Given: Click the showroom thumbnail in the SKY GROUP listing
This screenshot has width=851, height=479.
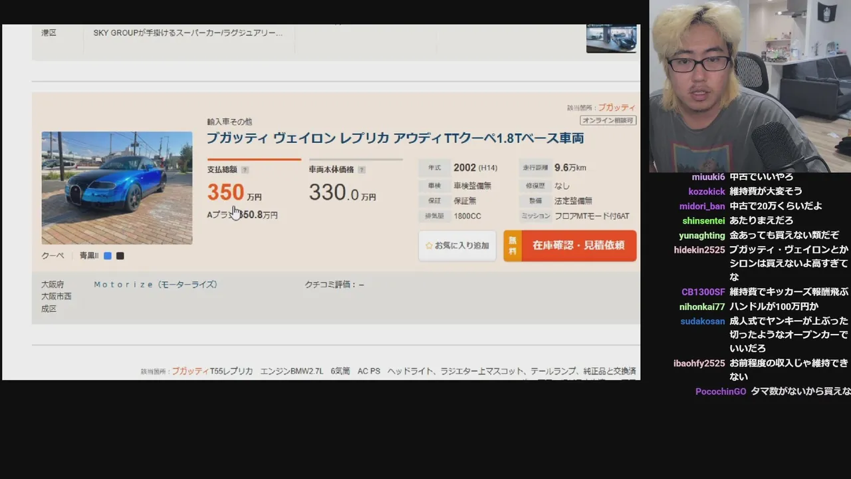Looking at the screenshot, I should [x=611, y=38].
